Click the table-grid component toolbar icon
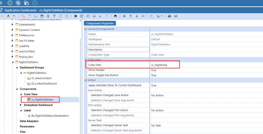 point(42,16)
